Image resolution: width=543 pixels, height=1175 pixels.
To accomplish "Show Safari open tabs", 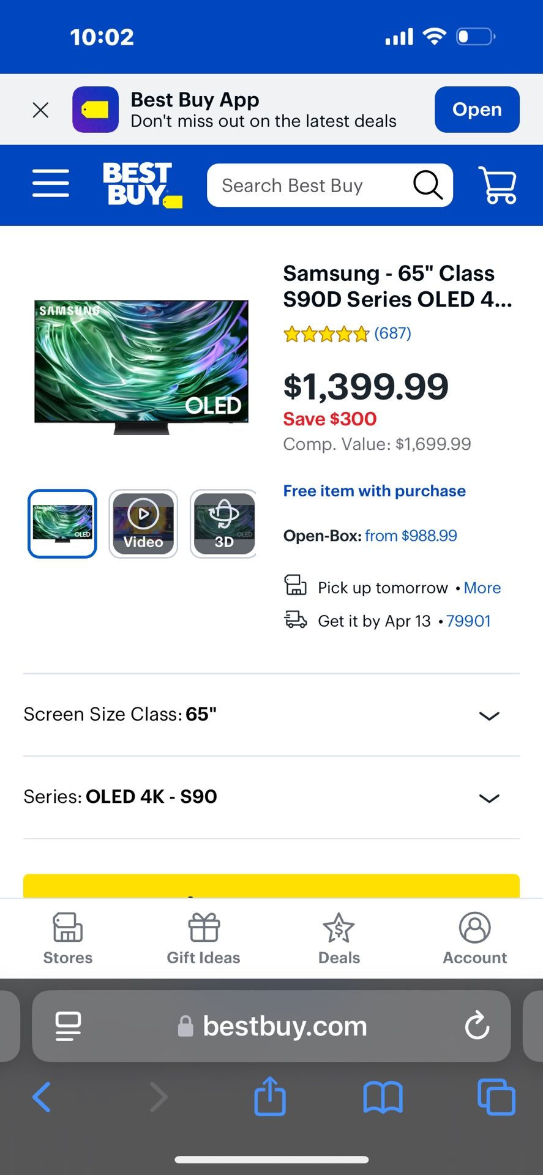I will 496,1096.
